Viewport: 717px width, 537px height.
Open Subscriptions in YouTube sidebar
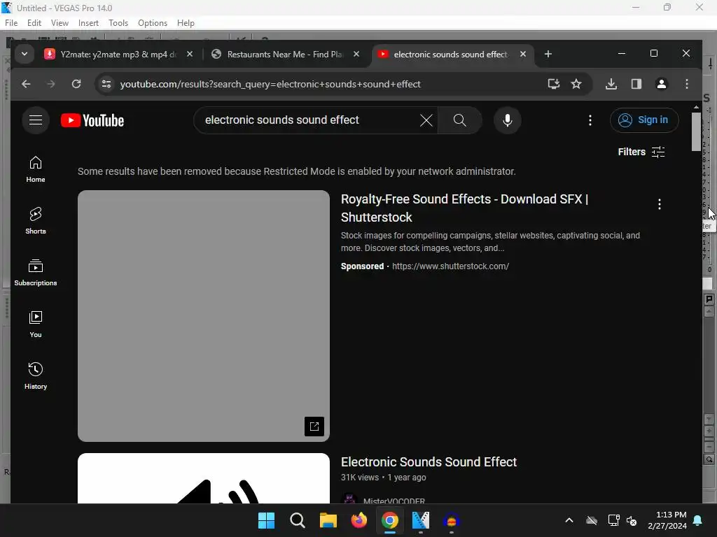tap(36, 273)
